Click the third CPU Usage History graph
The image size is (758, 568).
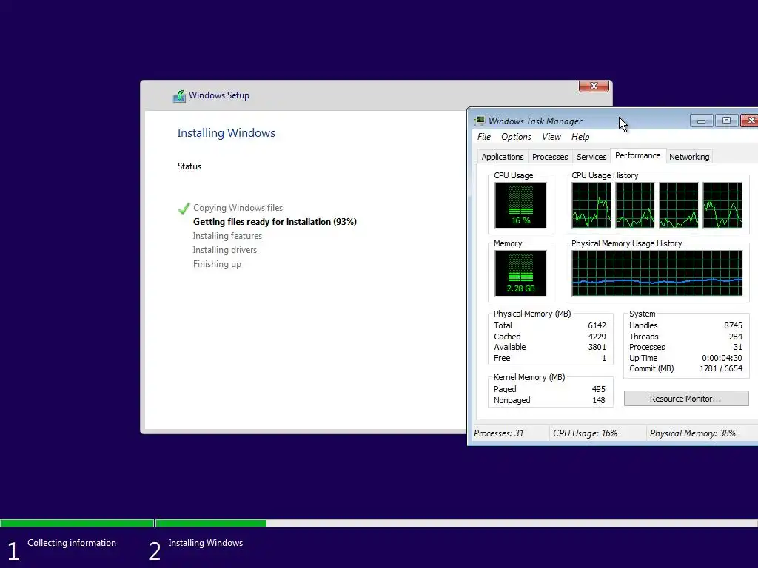[679, 206]
